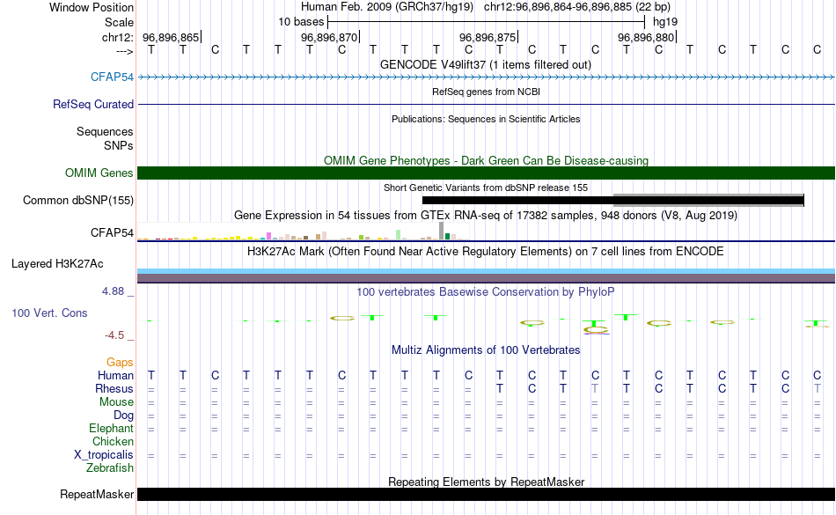Click the H3K27Ac Mark track title
Screen dimensions: 836x515
(x=486, y=251)
